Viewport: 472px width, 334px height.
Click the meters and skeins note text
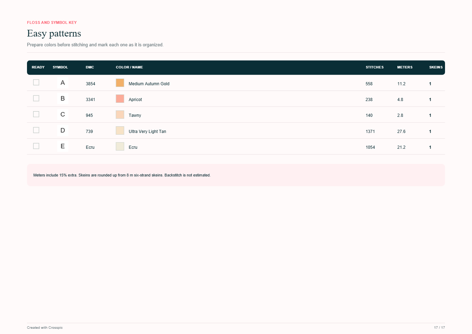click(x=122, y=175)
